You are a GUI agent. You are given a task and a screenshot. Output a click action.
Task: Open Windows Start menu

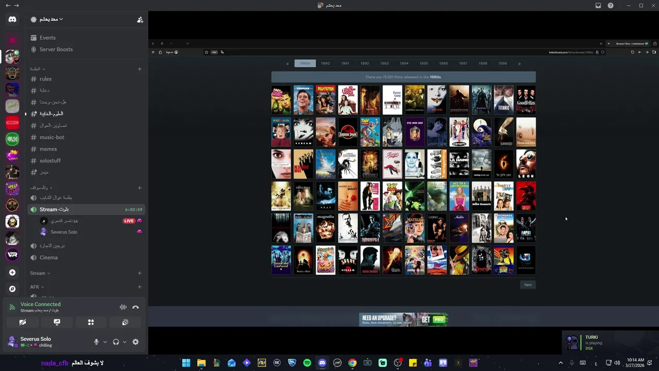coord(186,363)
